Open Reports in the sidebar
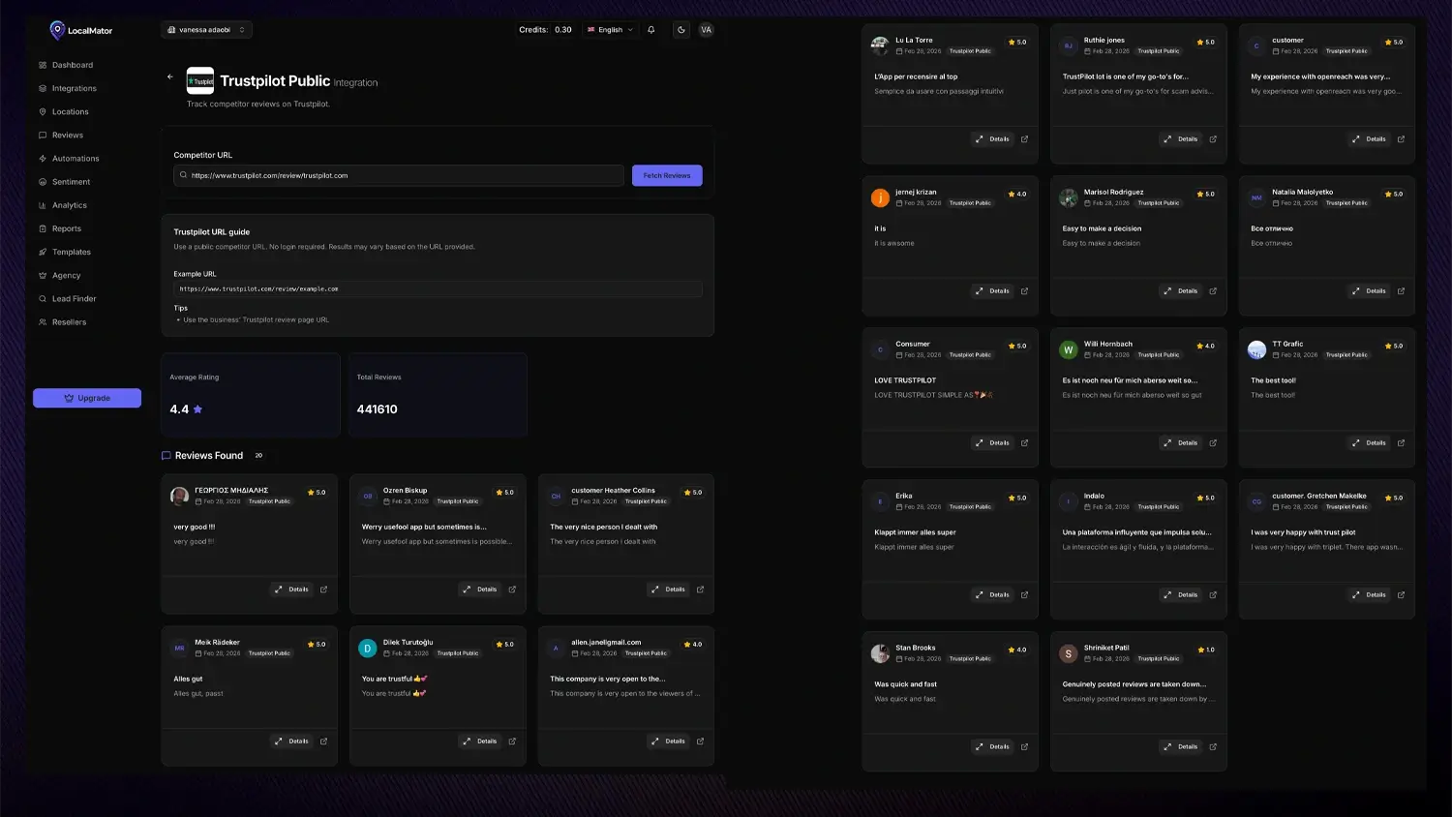This screenshot has width=1452, height=817. click(60, 228)
